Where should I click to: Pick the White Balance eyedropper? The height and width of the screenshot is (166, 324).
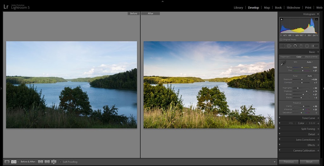pyautogui.click(x=283, y=63)
